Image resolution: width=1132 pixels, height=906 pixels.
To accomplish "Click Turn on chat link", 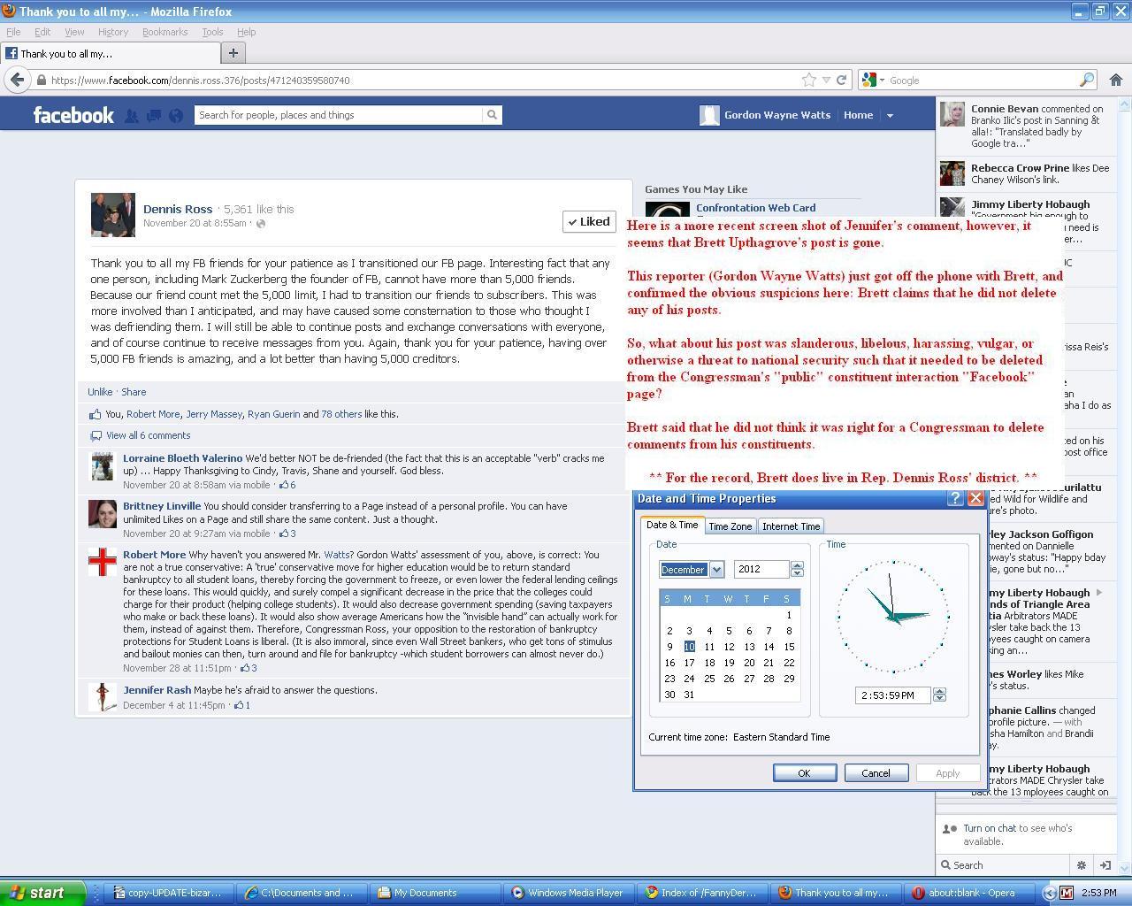I will (990, 828).
